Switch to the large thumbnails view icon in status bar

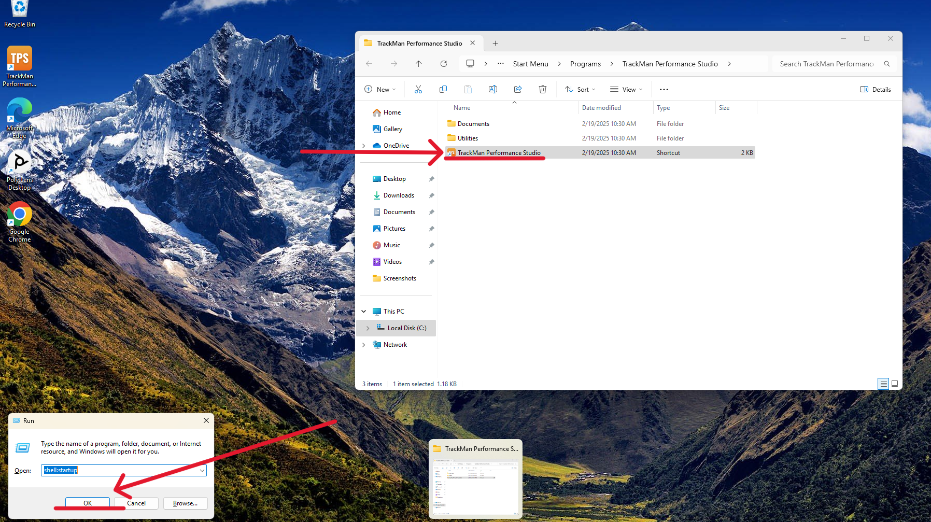[895, 384]
